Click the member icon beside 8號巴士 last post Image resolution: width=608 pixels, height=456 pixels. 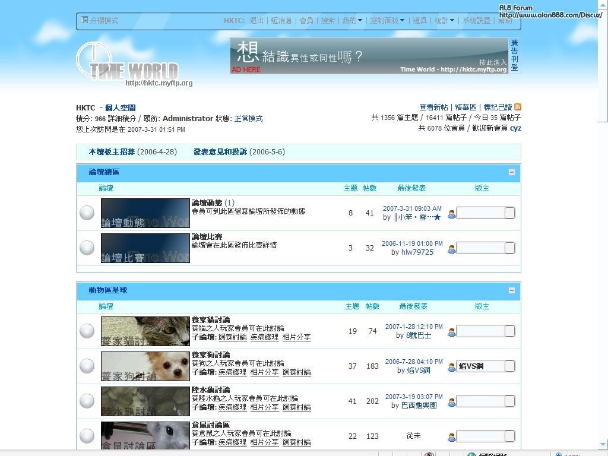(x=451, y=331)
